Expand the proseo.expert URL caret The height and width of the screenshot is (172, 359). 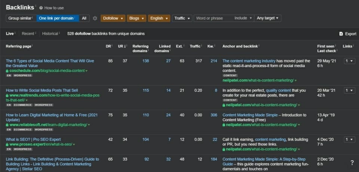pos(74,145)
